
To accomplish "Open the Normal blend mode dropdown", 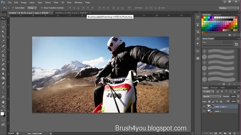I will pyautogui.click(x=212, y=96).
